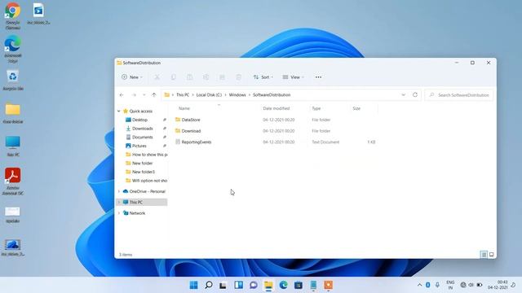This screenshot has height=293, width=522.
Task: Open 'Wifi option not sho' folder
Action: click(146, 181)
